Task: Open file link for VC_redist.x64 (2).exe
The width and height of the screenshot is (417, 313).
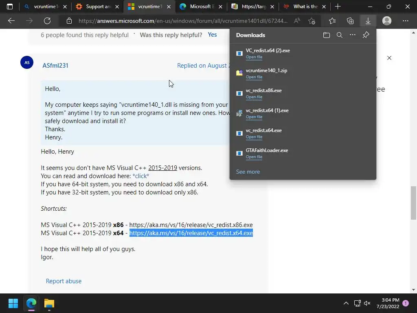Action: tap(254, 57)
